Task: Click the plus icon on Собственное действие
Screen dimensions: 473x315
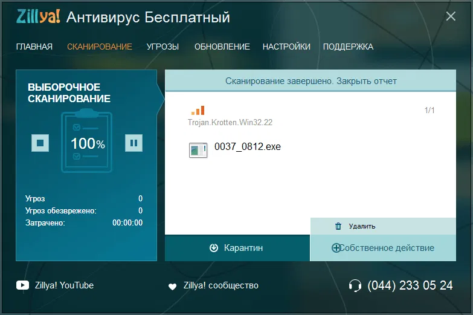Action: [336, 248]
